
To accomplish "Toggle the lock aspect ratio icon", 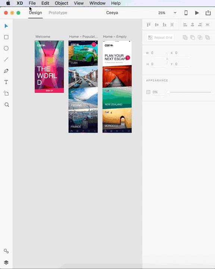I will [x=167, y=59].
